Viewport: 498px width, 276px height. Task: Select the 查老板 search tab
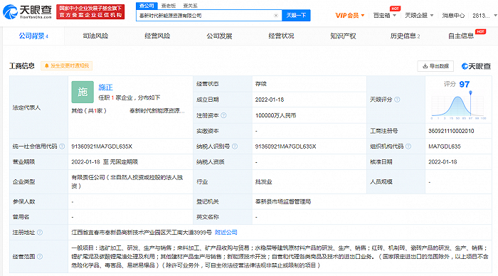[x=169, y=6]
